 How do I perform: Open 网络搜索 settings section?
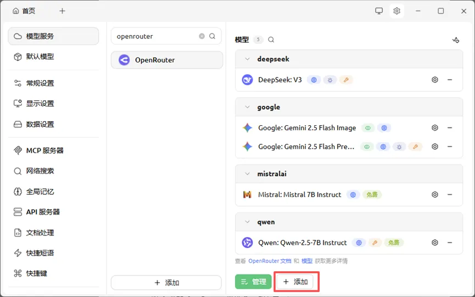[53, 171]
